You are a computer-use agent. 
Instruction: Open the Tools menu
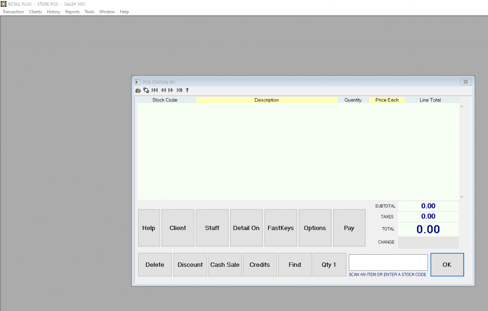89,11
